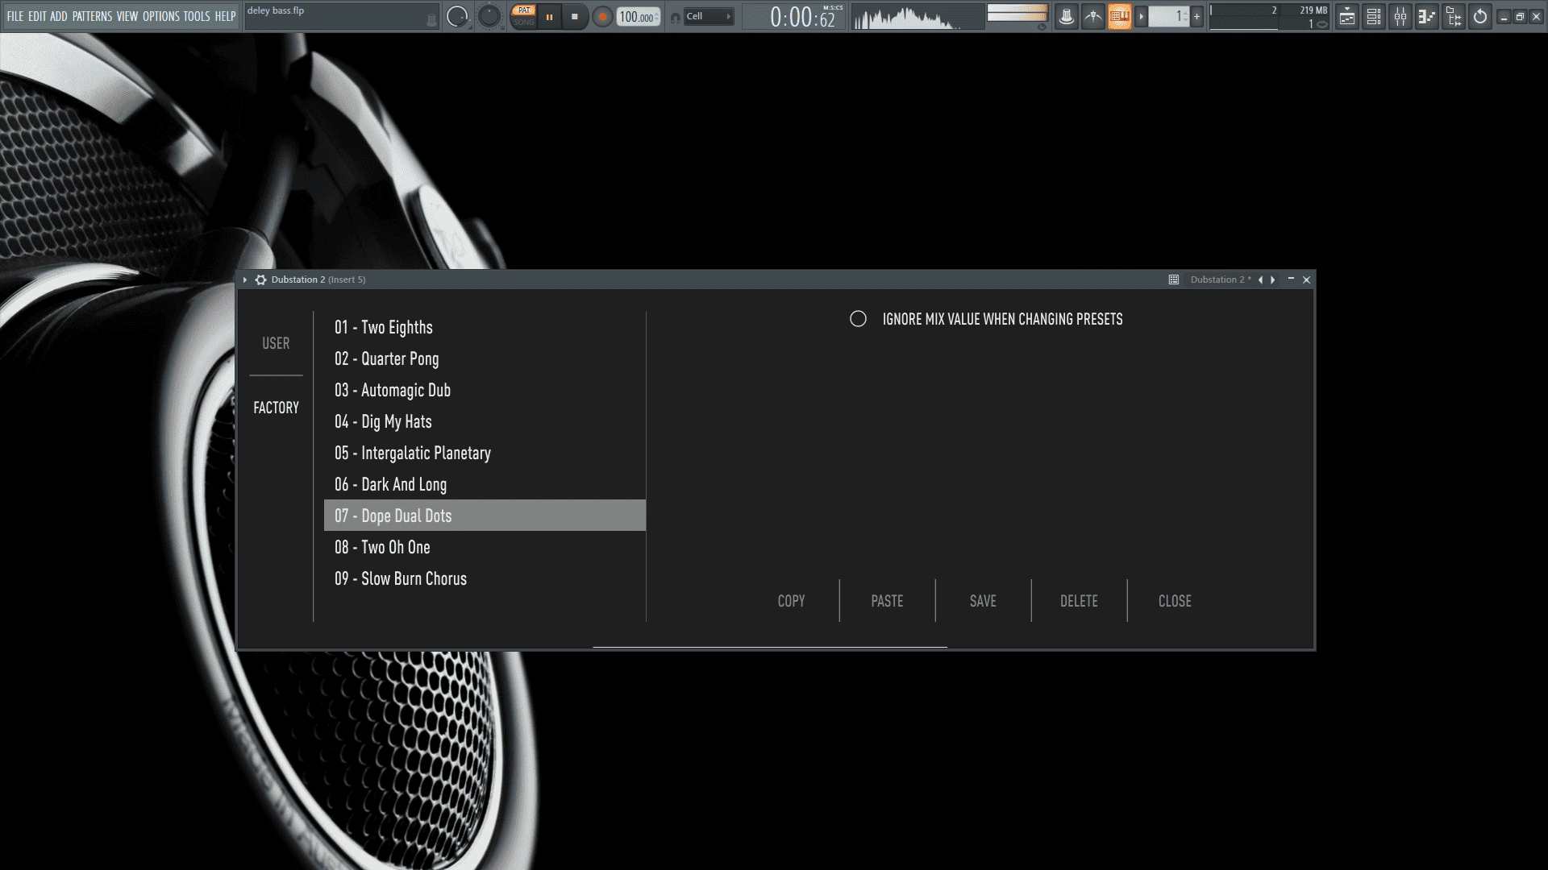Viewport: 1548px width, 870px height.
Task: Click the step editing icon beside knob icon
Action: pyautogui.click(x=1092, y=16)
